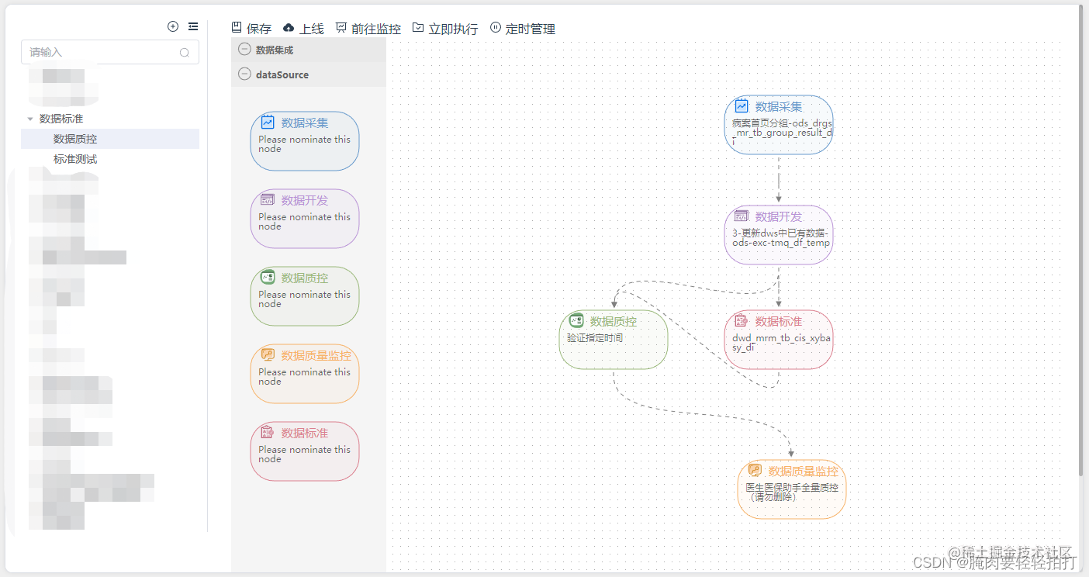Select canvas 数据采集 node 病案首页分组

pyautogui.click(x=779, y=125)
